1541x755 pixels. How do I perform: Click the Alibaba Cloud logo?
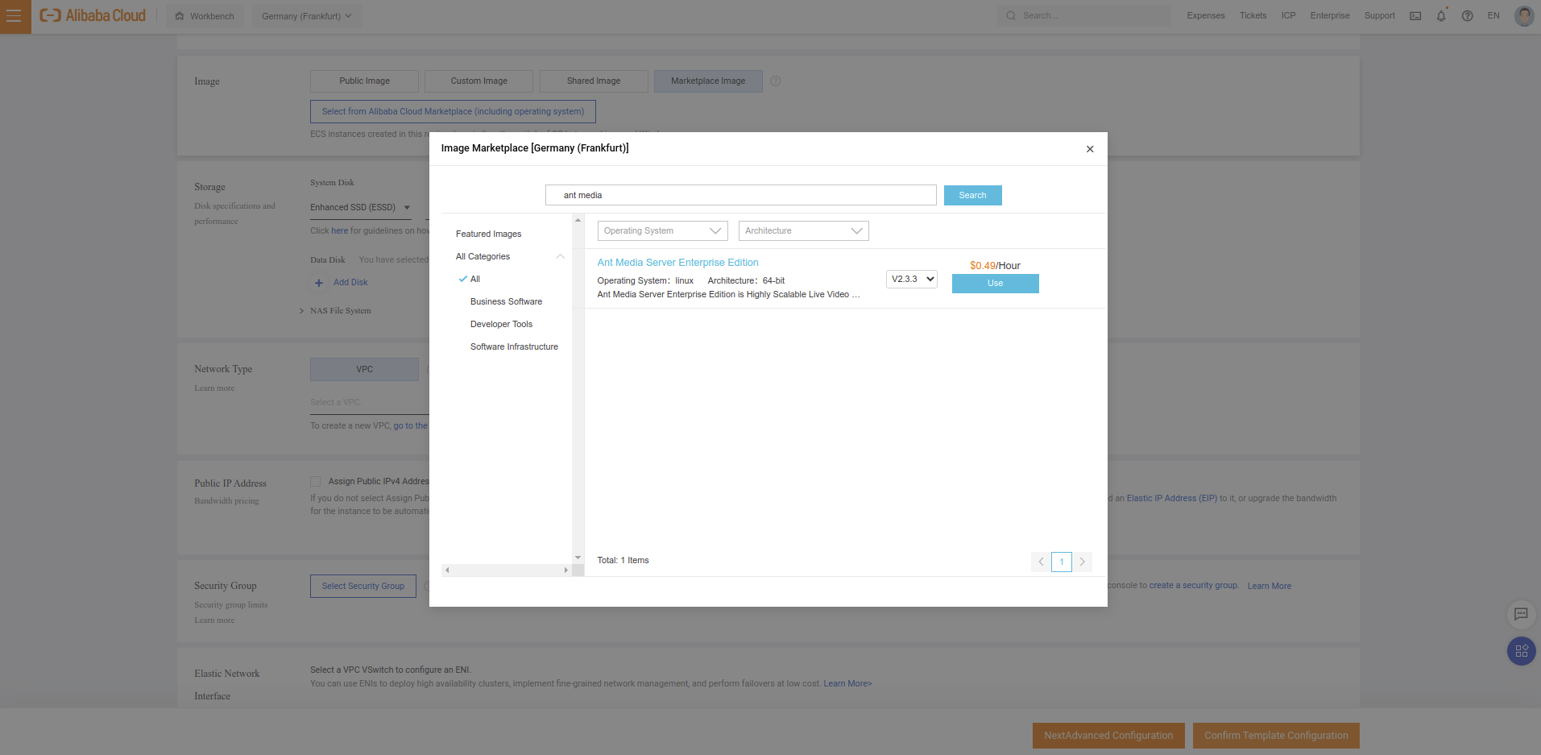click(93, 15)
